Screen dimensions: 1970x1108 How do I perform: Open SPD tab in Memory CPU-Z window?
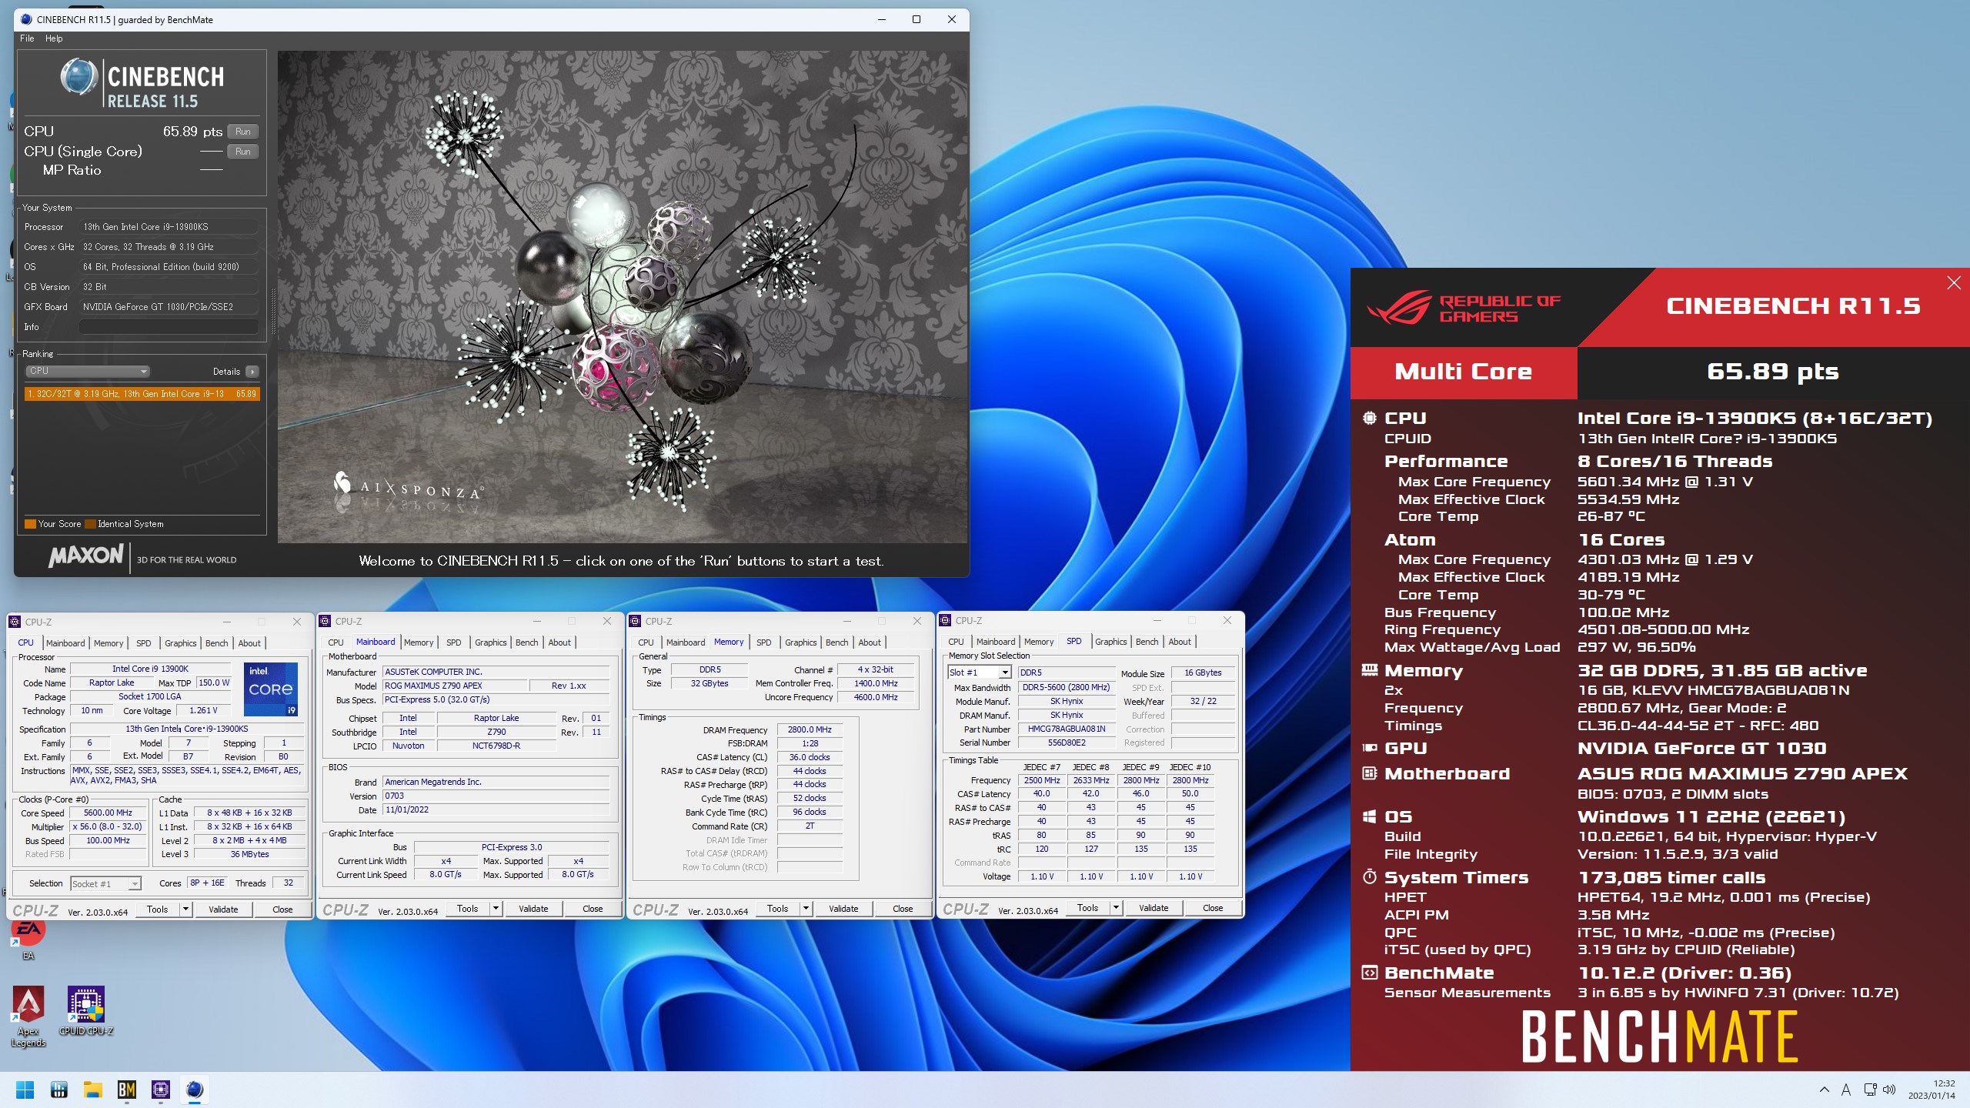tap(763, 642)
